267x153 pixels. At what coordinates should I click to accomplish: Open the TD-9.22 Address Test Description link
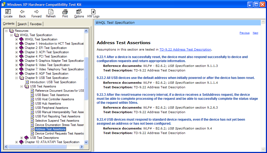pos(185,49)
